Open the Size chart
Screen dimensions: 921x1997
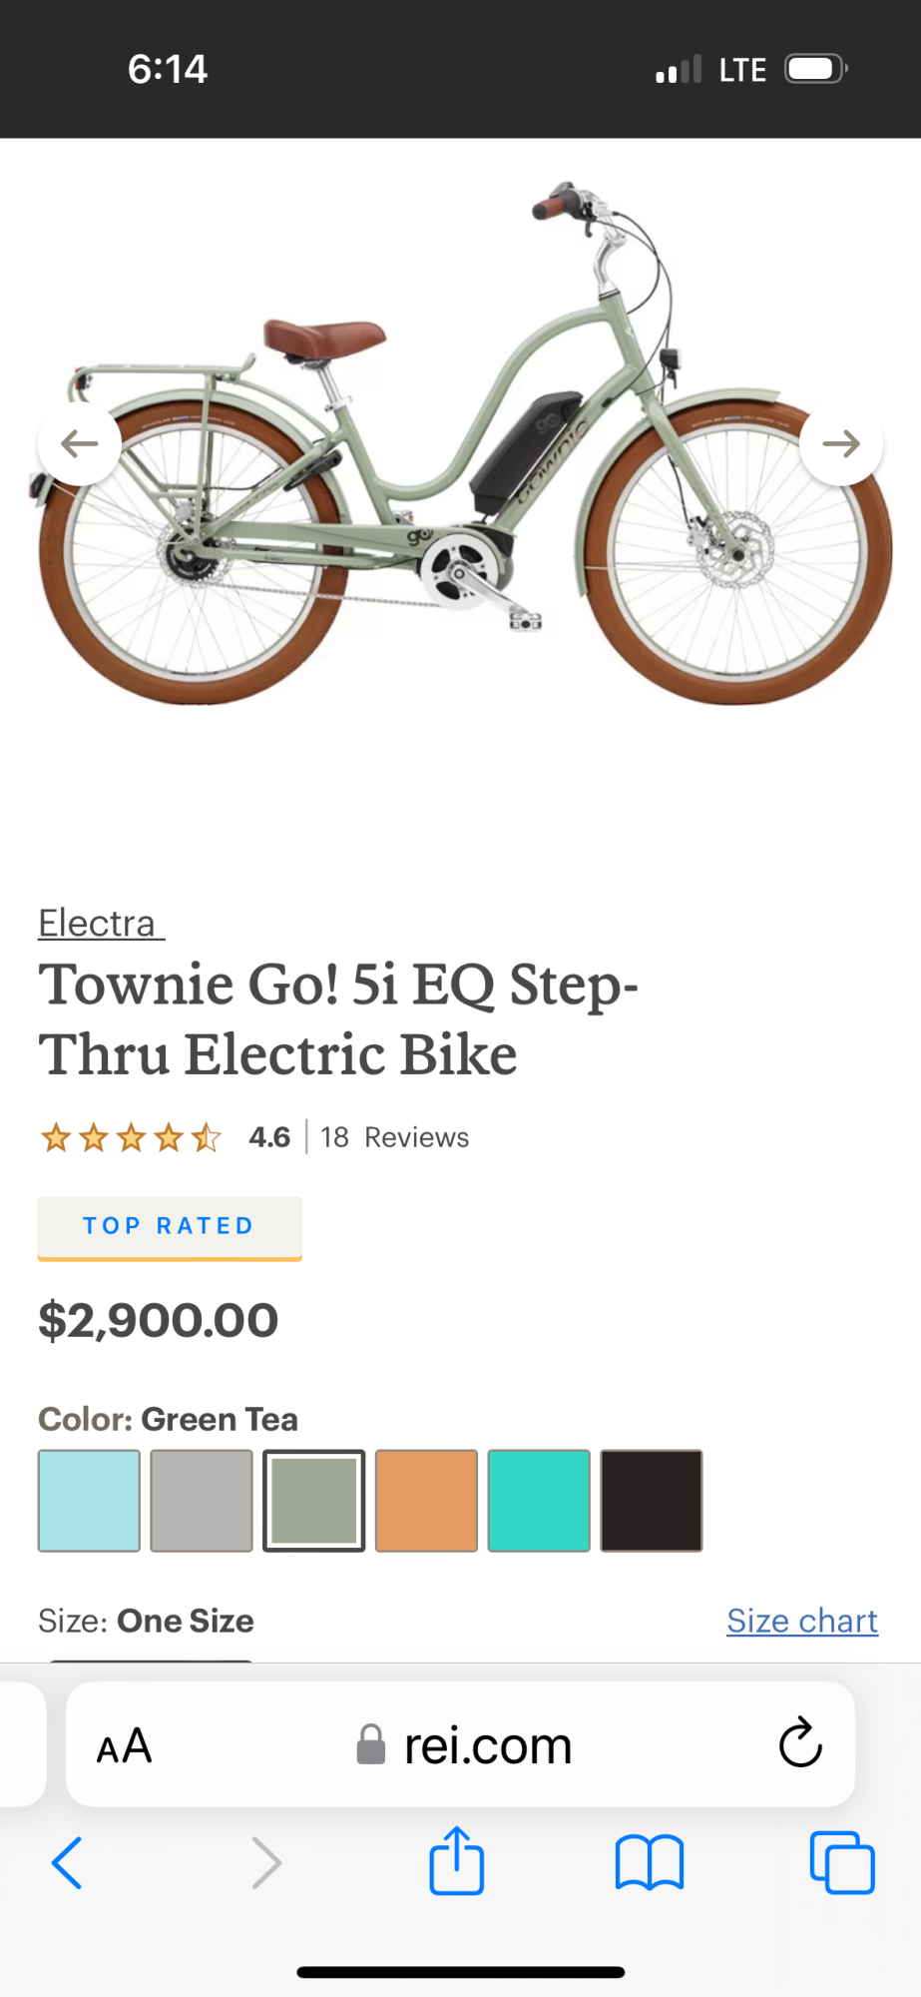tap(801, 1621)
